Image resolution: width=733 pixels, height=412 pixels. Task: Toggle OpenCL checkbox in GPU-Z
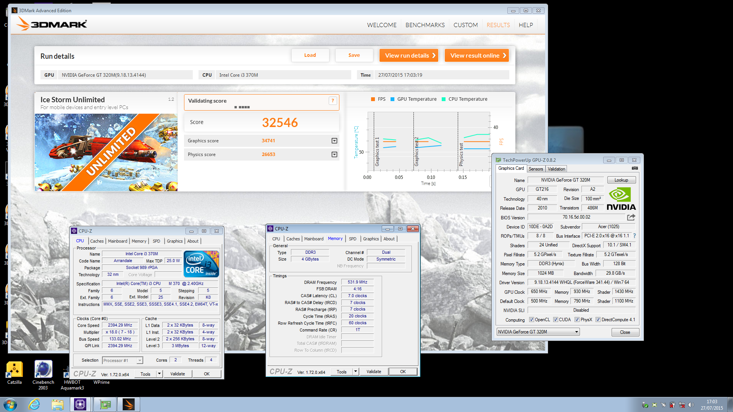click(531, 320)
